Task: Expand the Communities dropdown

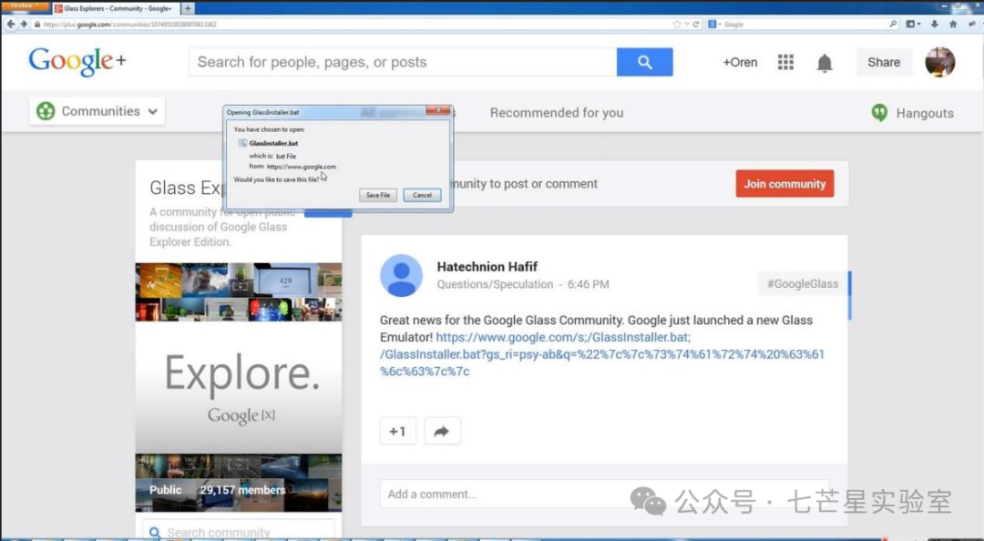Action: click(x=97, y=111)
